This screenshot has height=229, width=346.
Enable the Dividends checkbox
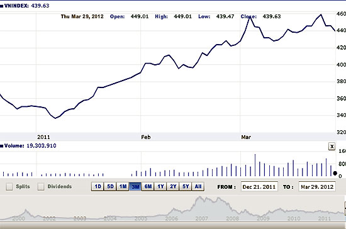tap(41, 187)
